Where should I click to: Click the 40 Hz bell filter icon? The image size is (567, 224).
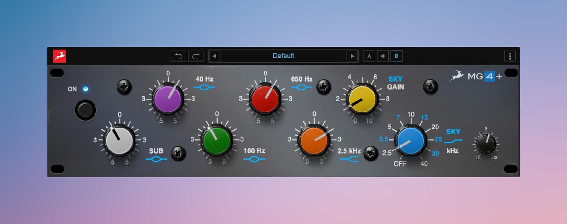click(204, 87)
